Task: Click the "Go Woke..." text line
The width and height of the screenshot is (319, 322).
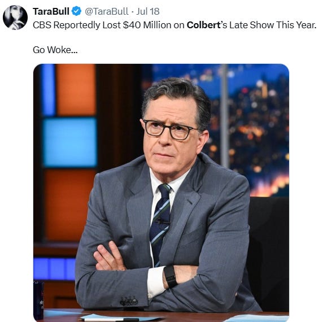Action: [x=55, y=50]
